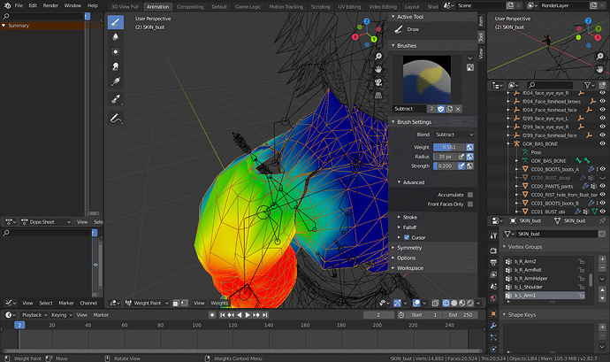Select the Blur weight paint tool
This screenshot has width=610, height=362.
116,37
